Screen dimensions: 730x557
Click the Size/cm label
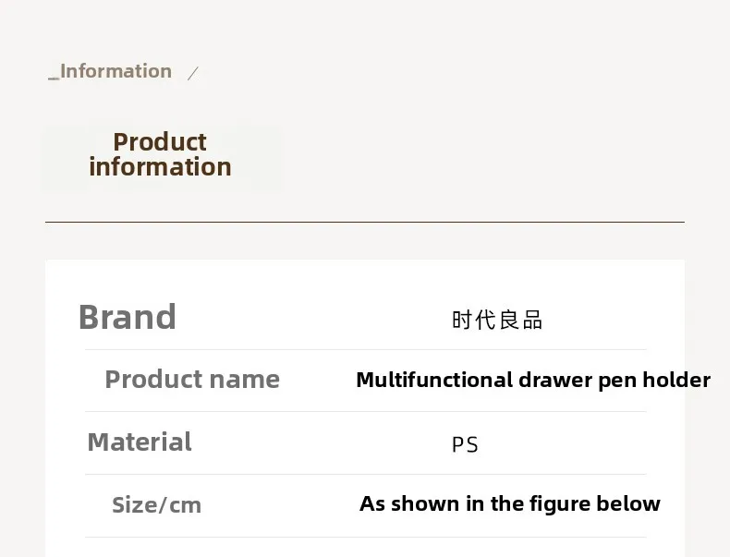point(156,504)
